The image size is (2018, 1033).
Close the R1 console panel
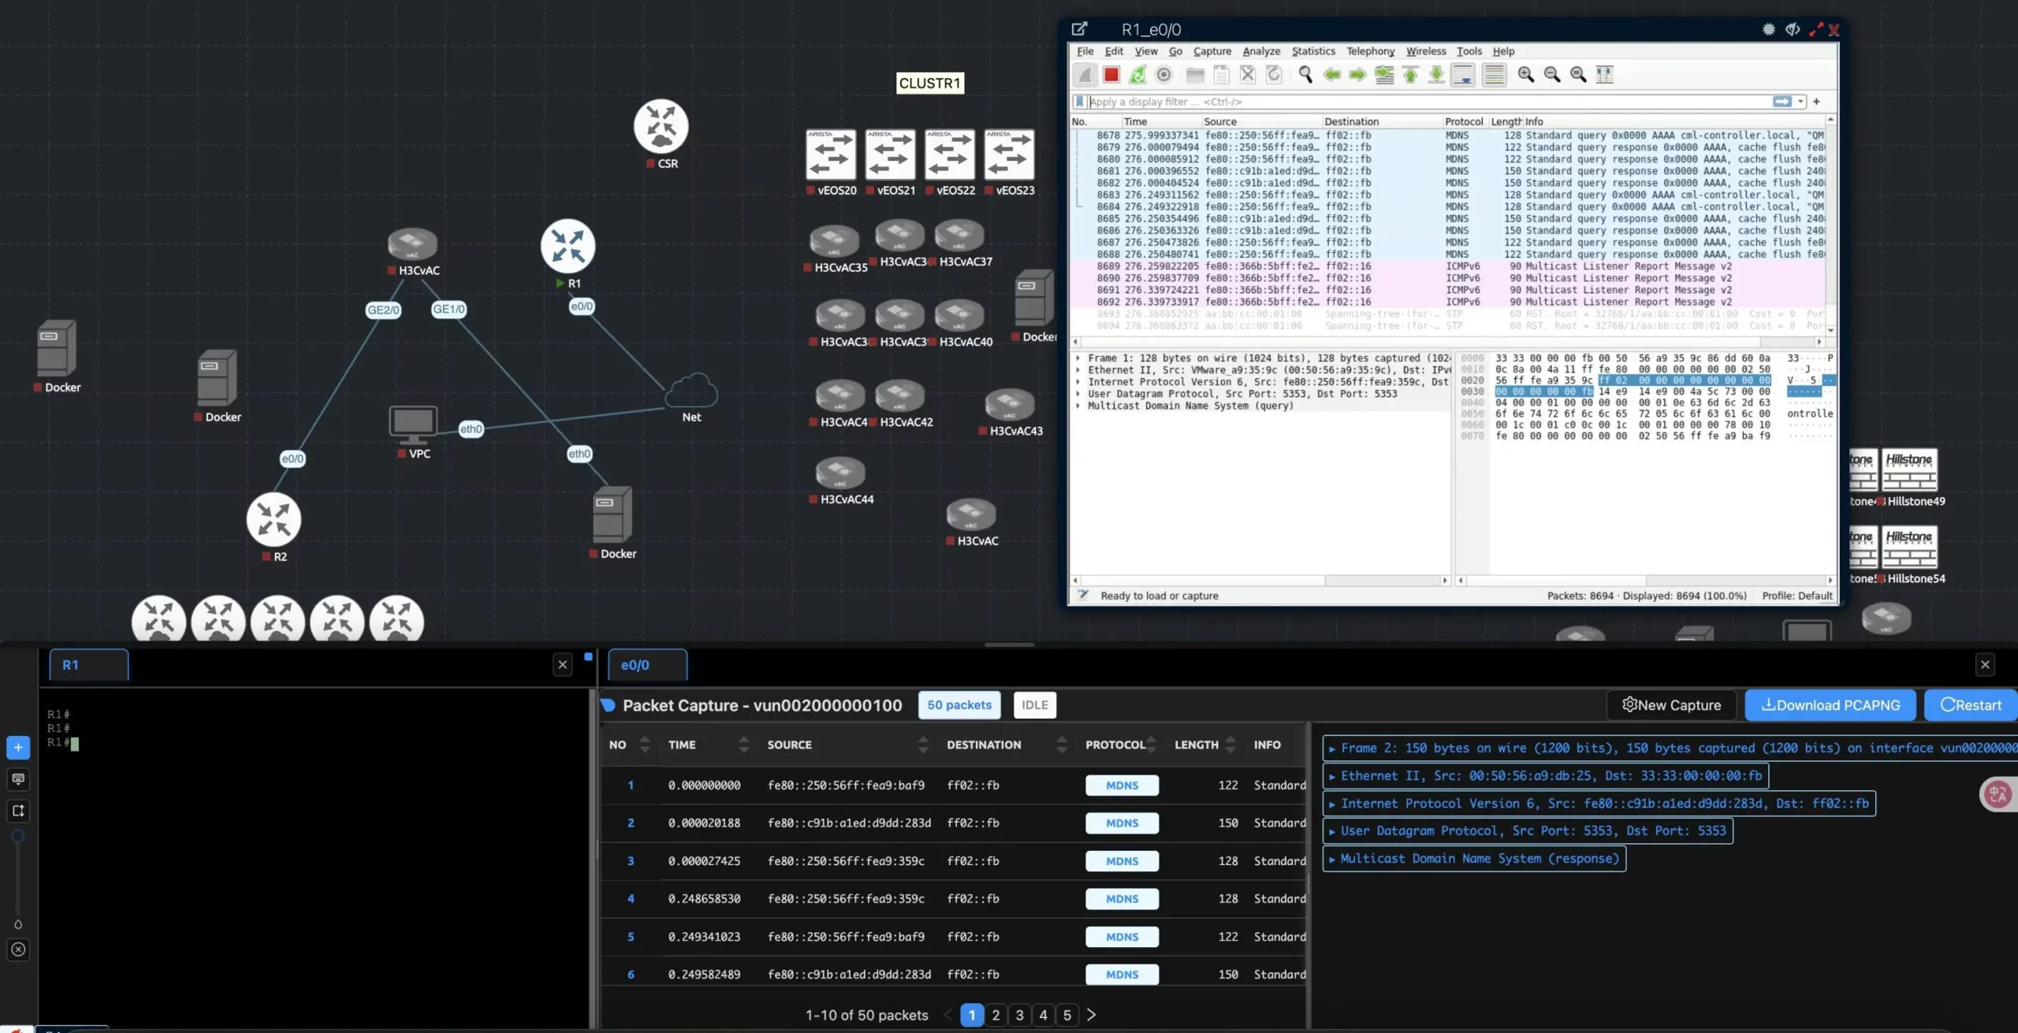(x=562, y=665)
